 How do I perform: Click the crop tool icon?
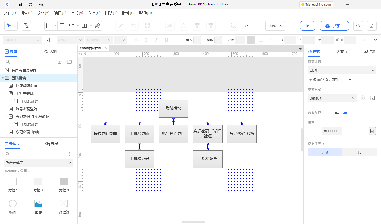[x=134, y=26]
